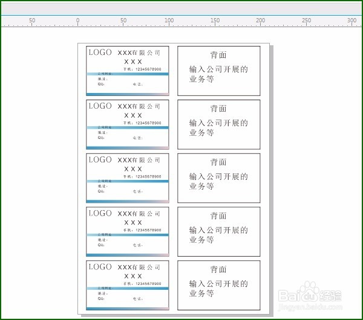Viewport: 363px width, 320px height.
Task: Click the 150 mark on the horizontal ruler
Action: [x=215, y=21]
